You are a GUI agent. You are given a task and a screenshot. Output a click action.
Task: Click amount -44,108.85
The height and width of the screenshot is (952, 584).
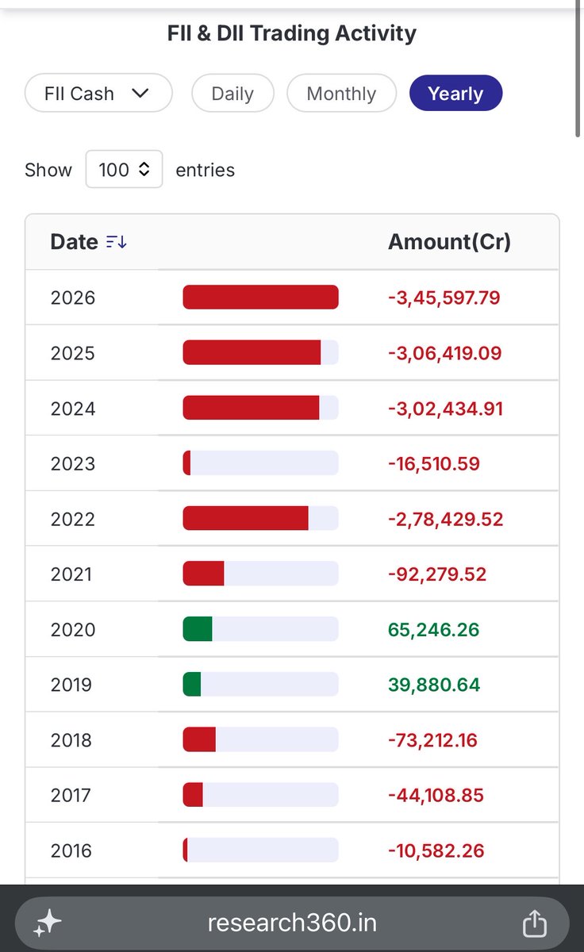[436, 795]
